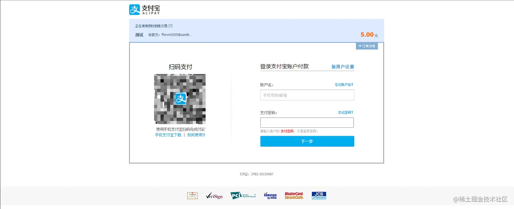Image resolution: width=514 pixels, height=209 pixels.
Task: Click the 下一步 next step button
Action: pos(307,141)
